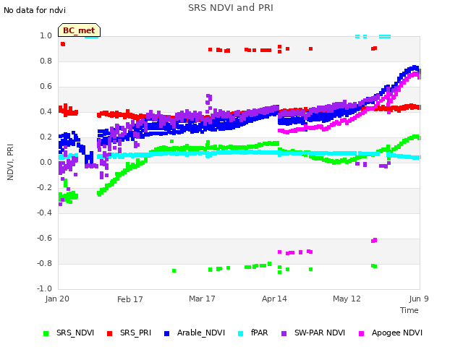Image resolution: width=463 pixels, height=347 pixels.
Task: Click the BC_met label box
Action: (79, 30)
